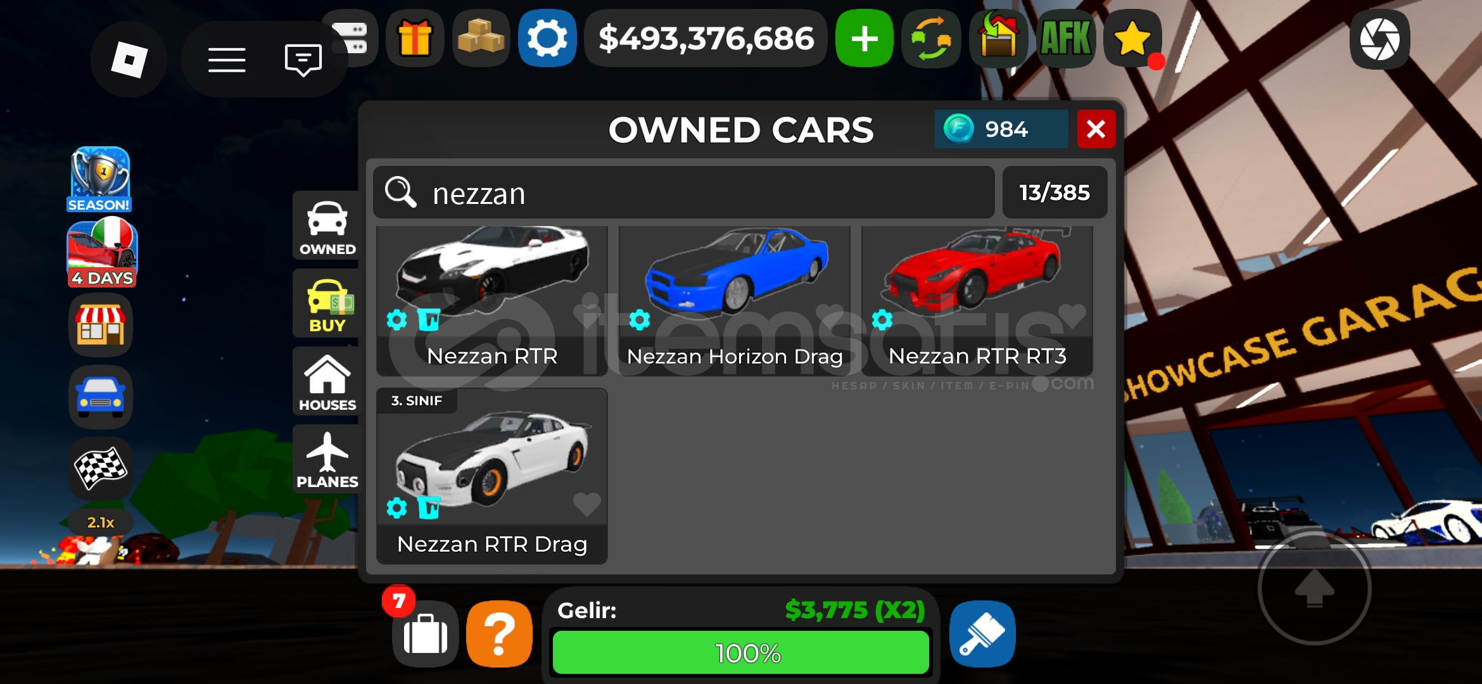Image resolution: width=1482 pixels, height=684 pixels.
Task: Click the orange question mark help button
Action: [500, 633]
